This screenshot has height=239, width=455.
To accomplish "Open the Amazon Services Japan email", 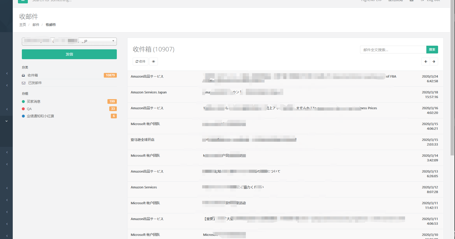I will coord(149,92).
